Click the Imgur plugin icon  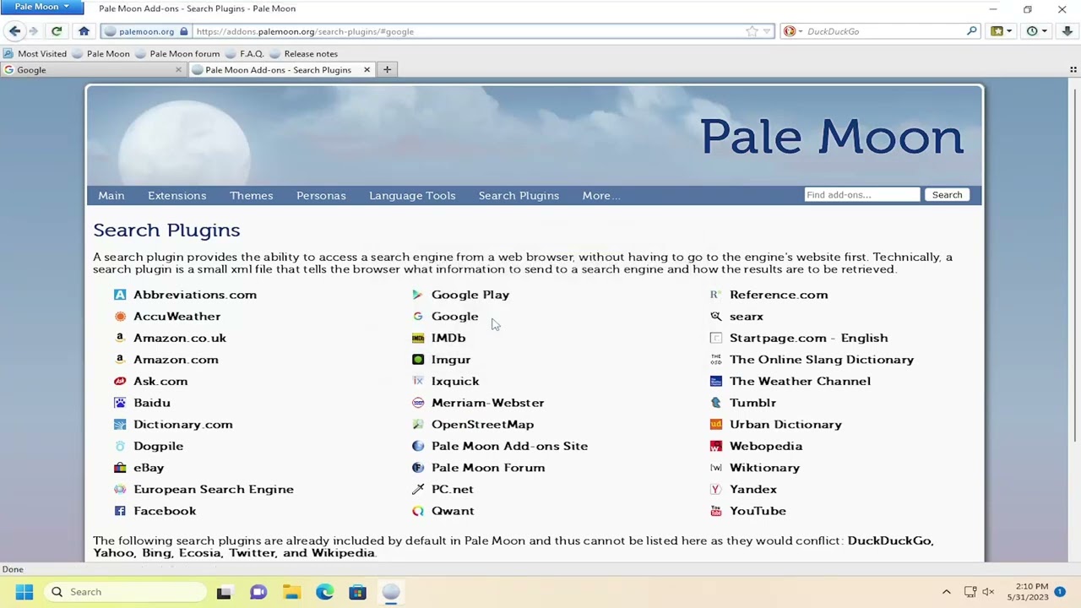(x=418, y=360)
